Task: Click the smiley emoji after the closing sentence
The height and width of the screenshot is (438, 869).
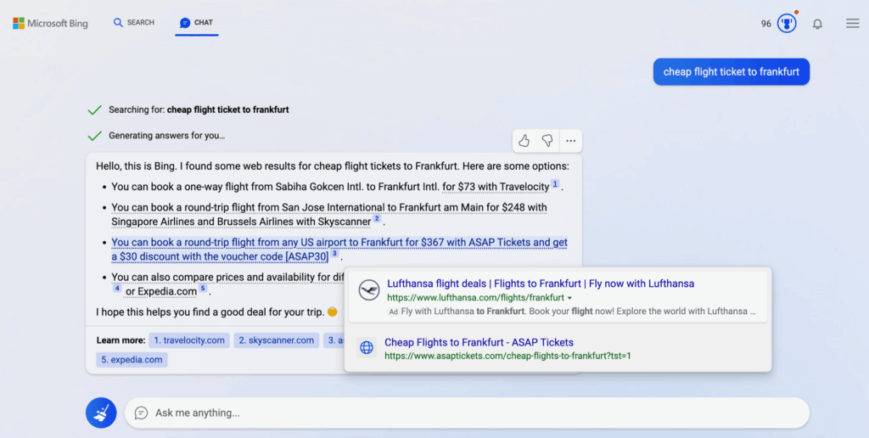Action: tap(332, 312)
